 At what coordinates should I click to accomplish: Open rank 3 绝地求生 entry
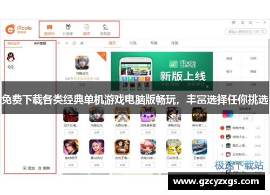click(x=240, y=137)
